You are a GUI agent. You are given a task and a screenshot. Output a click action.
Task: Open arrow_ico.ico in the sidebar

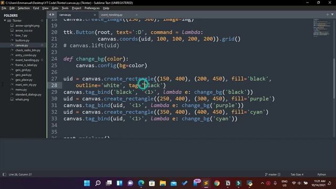pyautogui.click(x=24, y=30)
